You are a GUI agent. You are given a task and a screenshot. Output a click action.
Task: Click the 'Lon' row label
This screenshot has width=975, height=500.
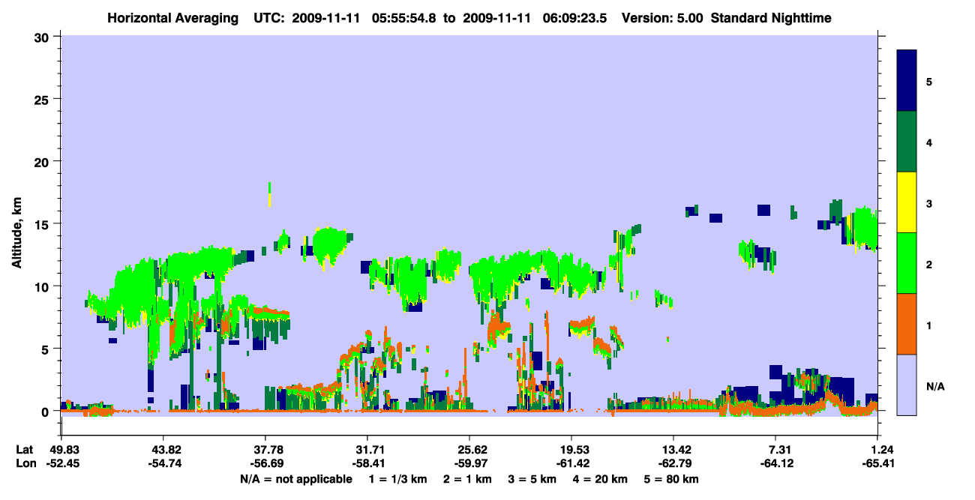(25, 464)
